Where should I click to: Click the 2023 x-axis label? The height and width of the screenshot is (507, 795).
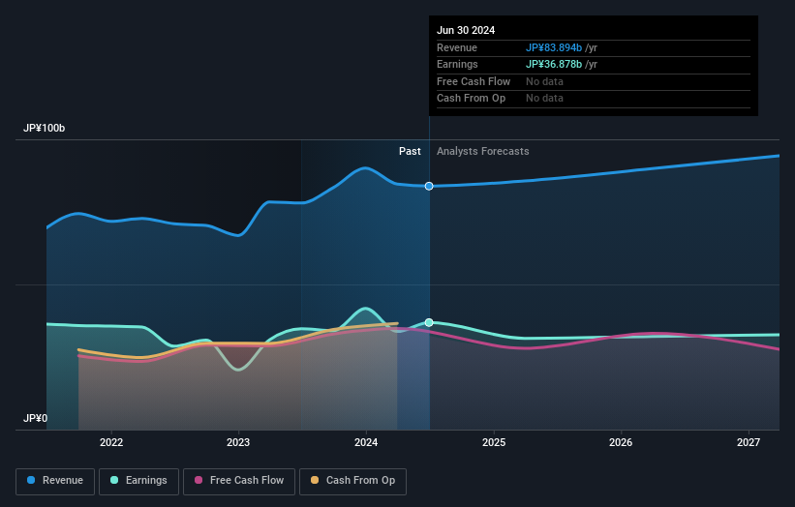point(238,442)
